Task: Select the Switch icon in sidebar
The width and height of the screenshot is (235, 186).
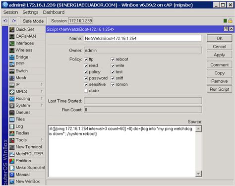Action: click(x=12, y=71)
